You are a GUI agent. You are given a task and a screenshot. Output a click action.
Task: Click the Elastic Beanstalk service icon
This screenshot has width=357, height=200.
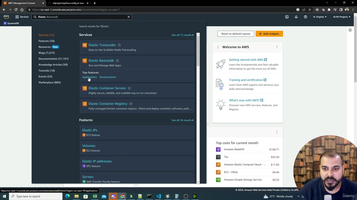[x=85, y=61]
